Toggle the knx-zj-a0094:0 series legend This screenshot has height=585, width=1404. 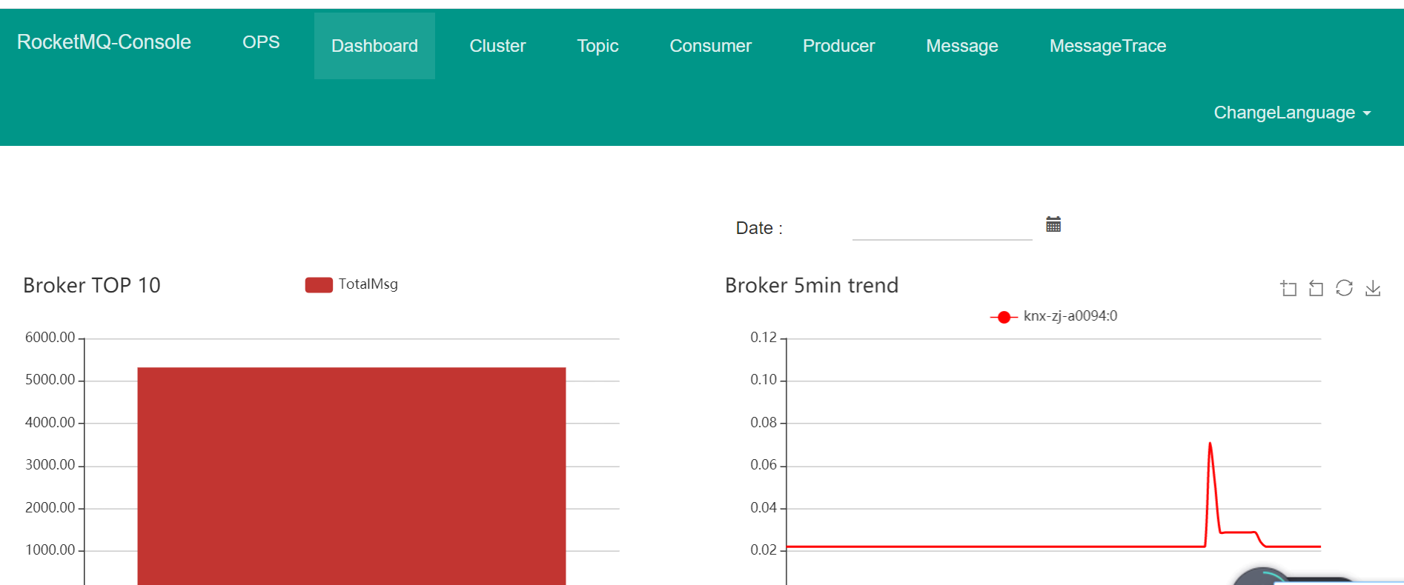(1053, 316)
